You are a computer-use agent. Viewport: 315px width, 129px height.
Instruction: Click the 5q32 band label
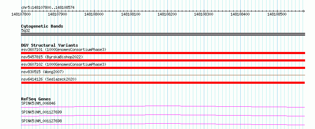point(25,31)
